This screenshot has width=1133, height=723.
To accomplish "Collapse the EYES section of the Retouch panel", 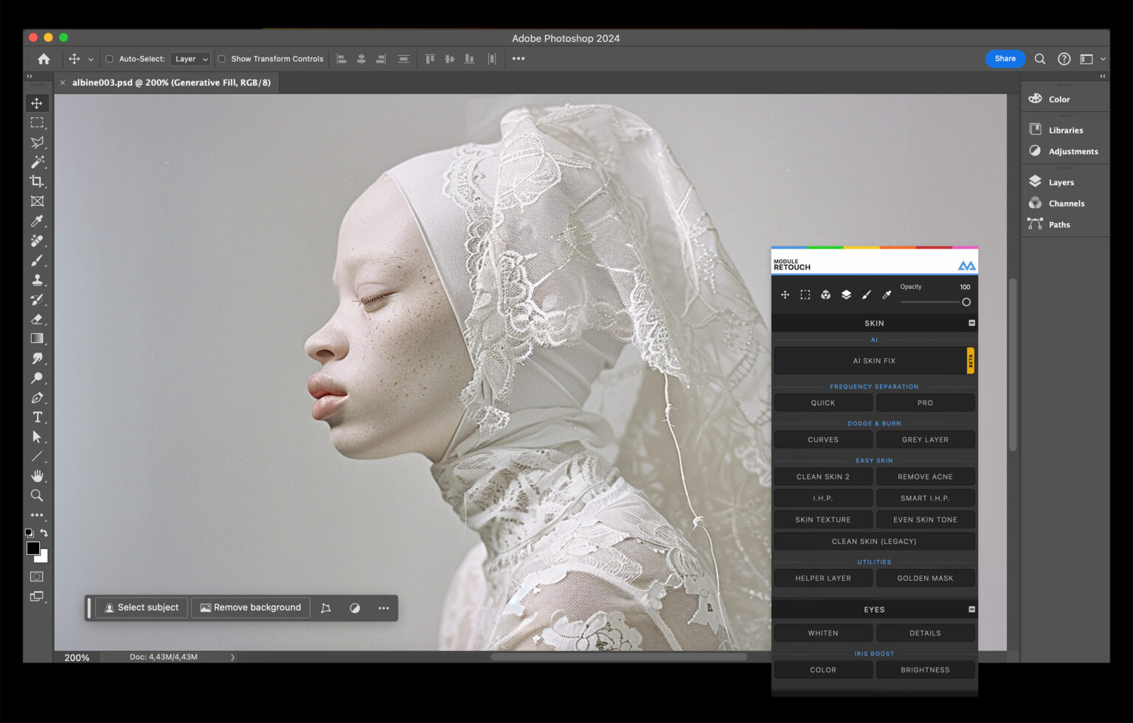I will (971, 610).
